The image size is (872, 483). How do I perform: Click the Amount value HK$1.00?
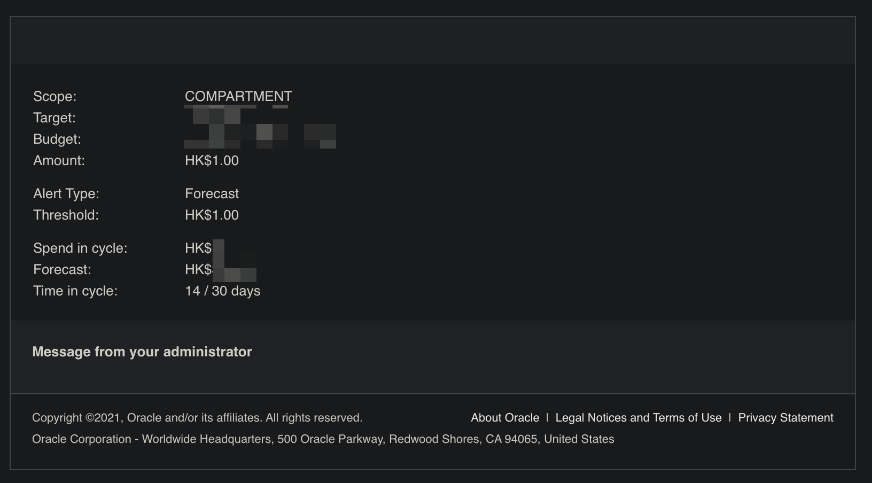(x=212, y=161)
